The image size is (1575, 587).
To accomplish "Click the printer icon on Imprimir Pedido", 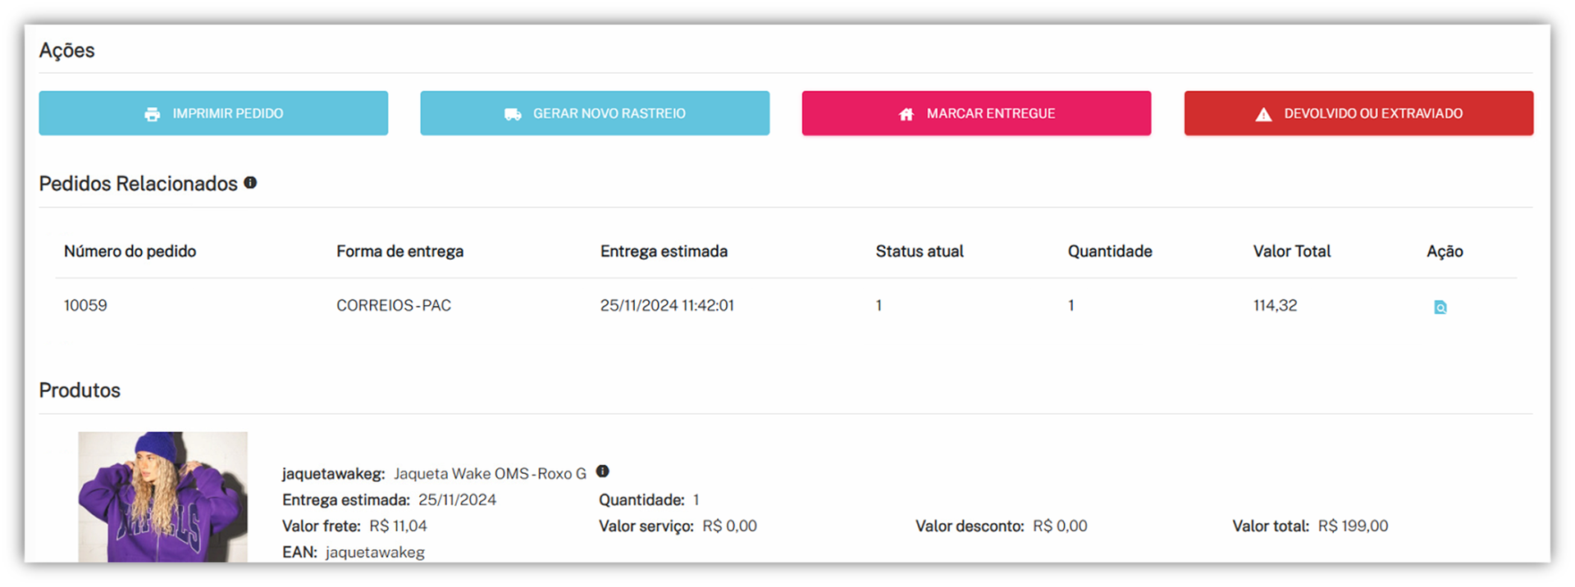I will (x=152, y=114).
